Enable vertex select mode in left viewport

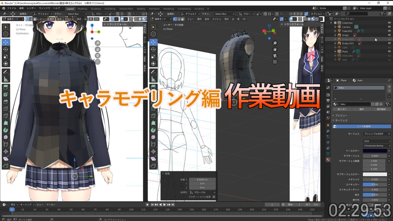(27, 19)
